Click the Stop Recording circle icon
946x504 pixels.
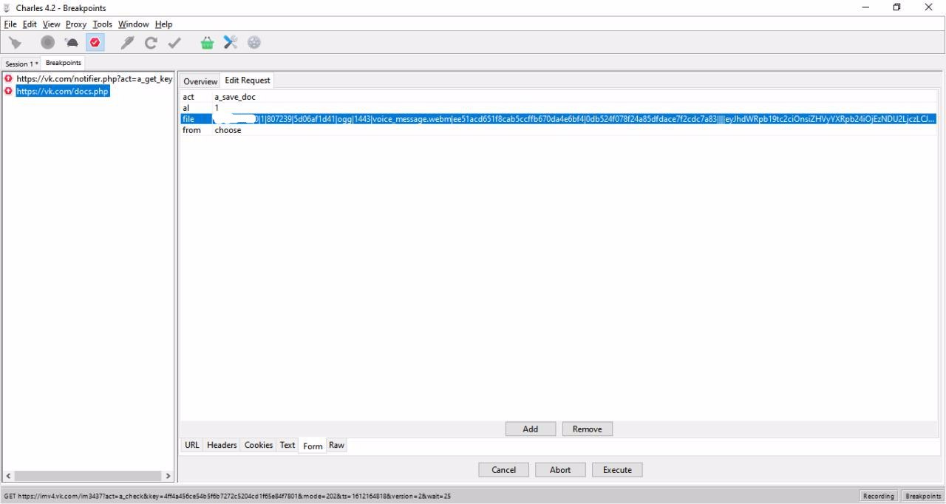[48, 43]
